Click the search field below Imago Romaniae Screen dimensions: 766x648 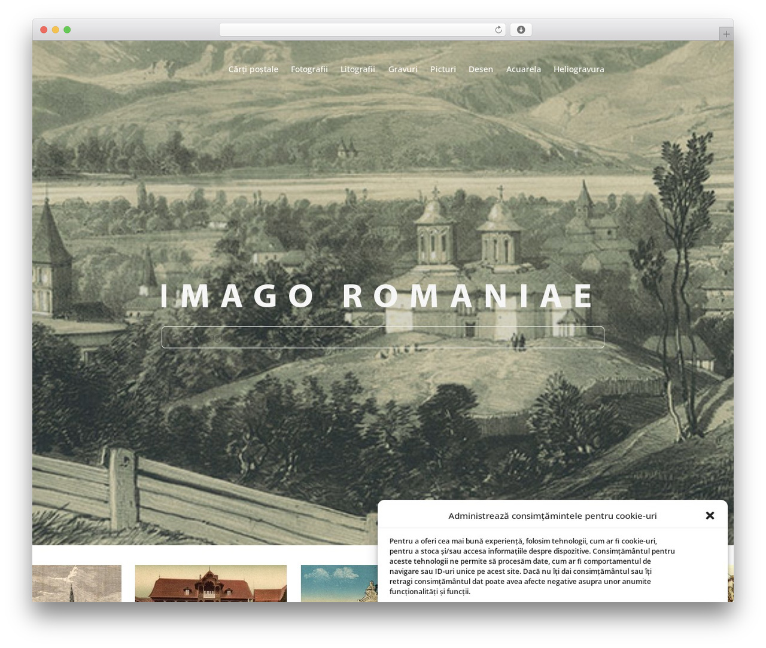point(383,337)
